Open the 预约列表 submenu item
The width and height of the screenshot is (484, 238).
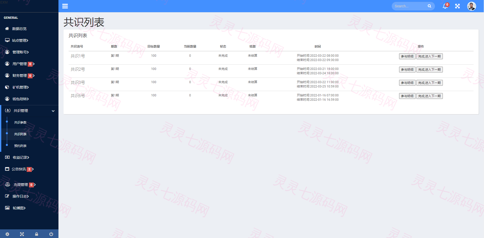click(x=20, y=146)
